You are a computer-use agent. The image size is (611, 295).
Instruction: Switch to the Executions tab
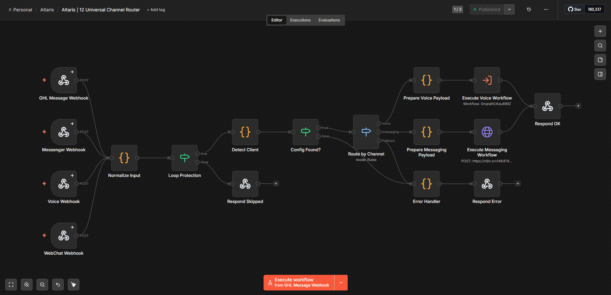300,20
